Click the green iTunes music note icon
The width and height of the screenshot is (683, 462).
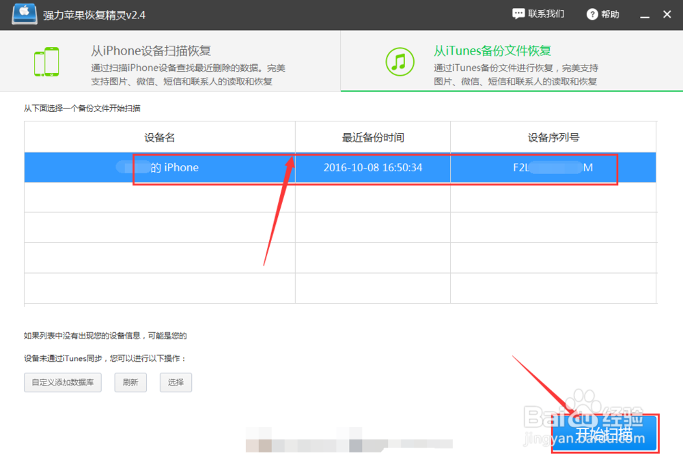pos(400,62)
